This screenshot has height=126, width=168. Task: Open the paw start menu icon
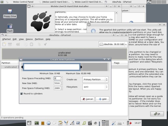tap(29, 123)
